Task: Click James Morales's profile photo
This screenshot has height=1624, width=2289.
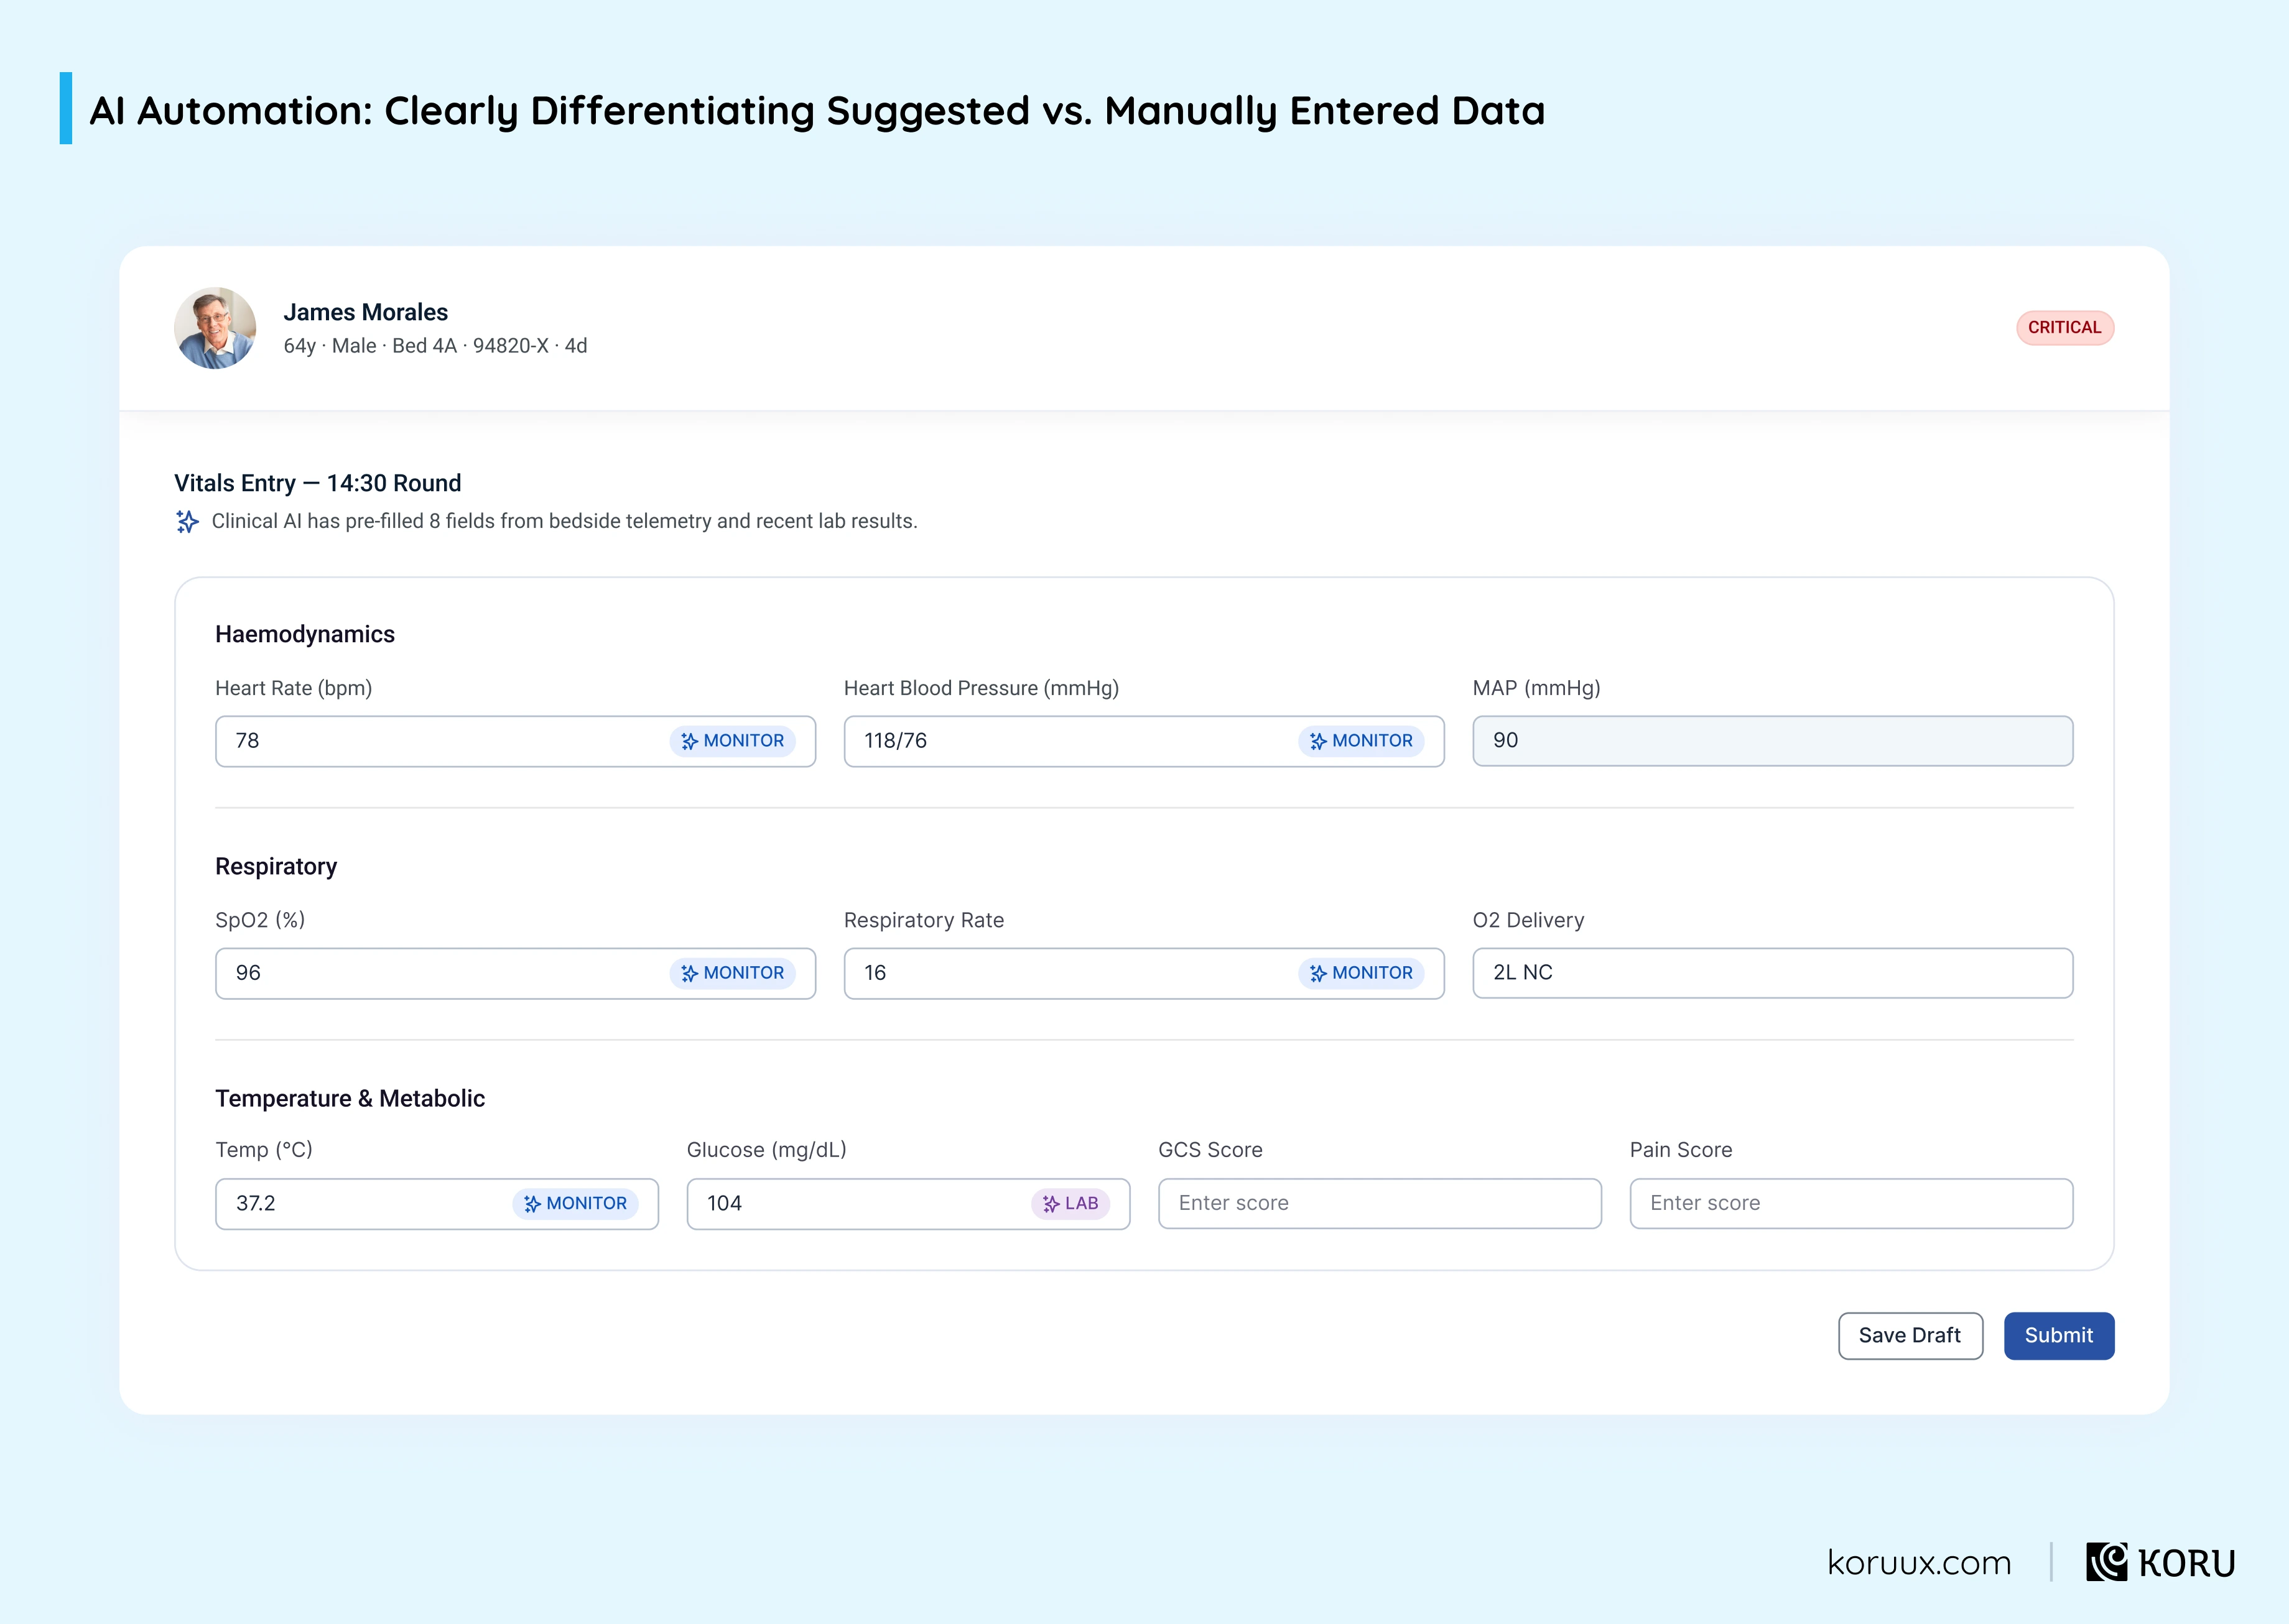Action: pyautogui.click(x=215, y=328)
